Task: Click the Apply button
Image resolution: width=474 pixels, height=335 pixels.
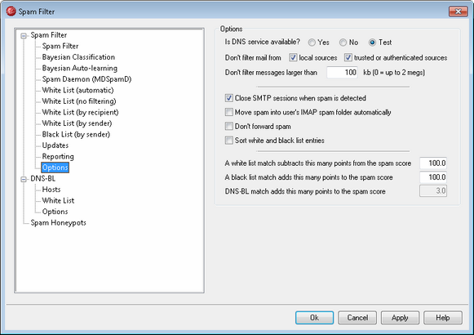Action: pyautogui.click(x=400, y=318)
